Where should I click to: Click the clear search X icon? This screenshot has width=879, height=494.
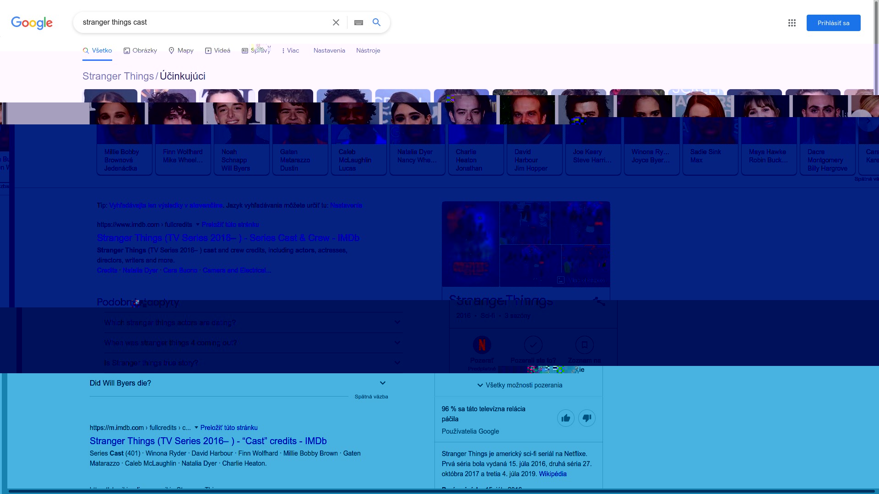click(x=336, y=22)
